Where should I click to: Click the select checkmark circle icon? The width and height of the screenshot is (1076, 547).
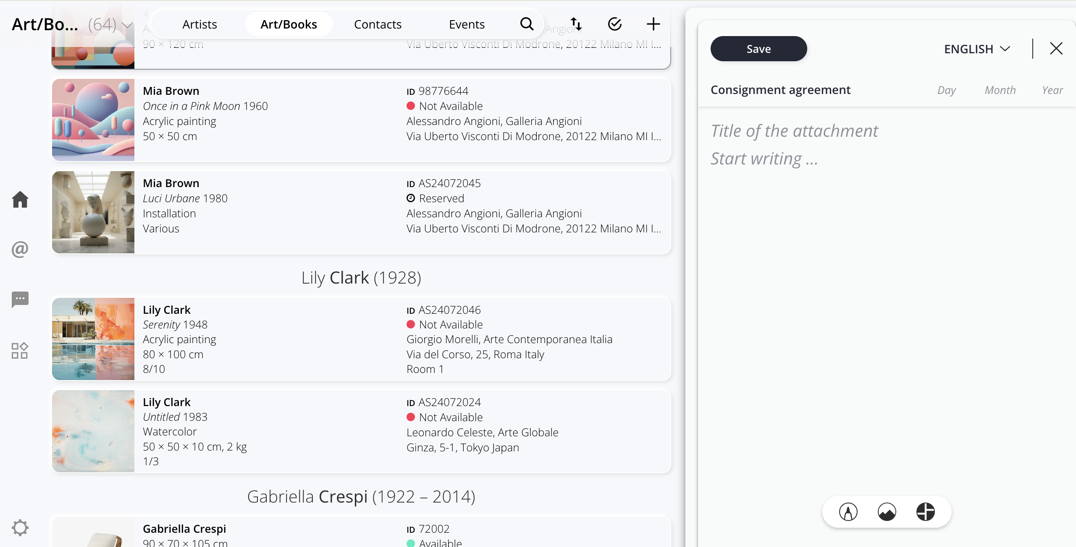point(614,24)
